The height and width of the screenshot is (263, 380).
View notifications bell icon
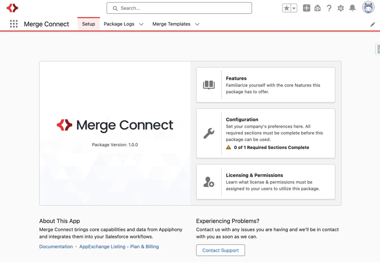[352, 8]
